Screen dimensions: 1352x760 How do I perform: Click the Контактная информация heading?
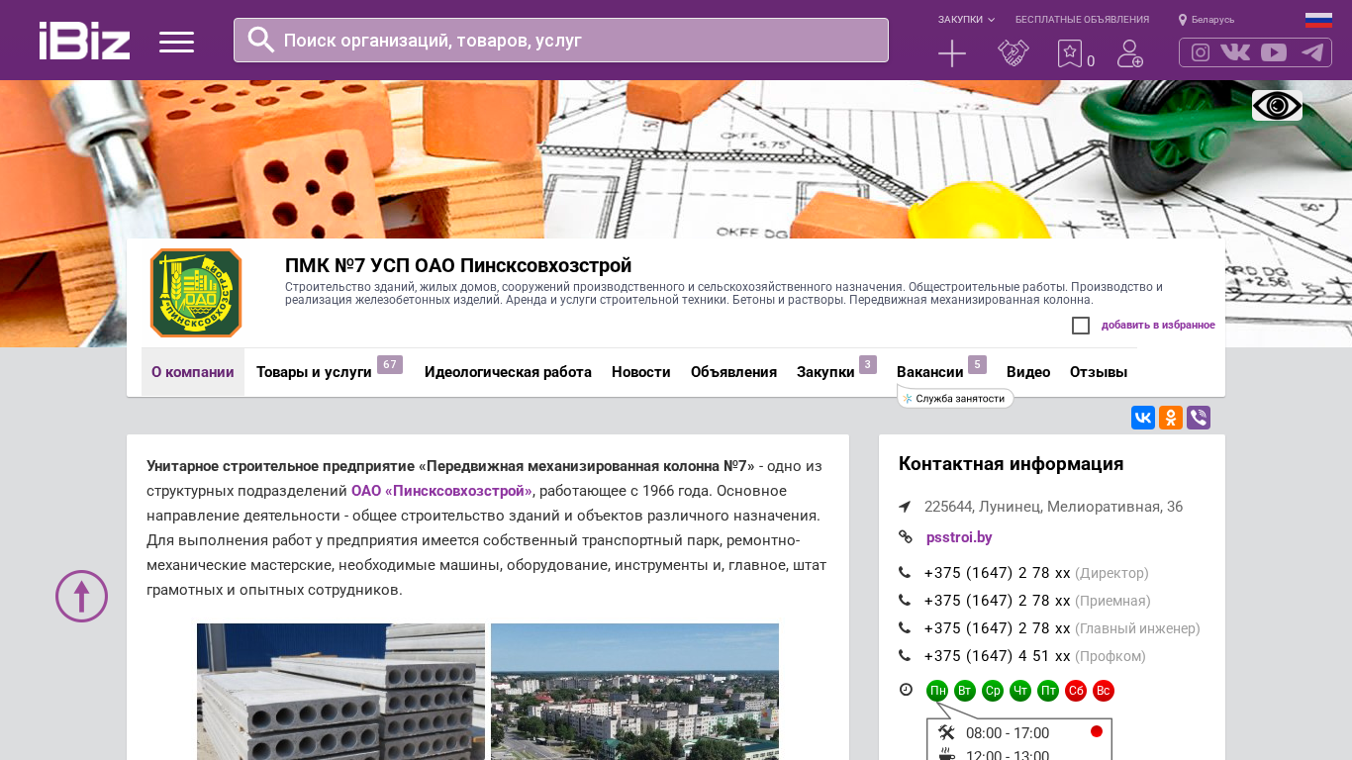point(1011,464)
